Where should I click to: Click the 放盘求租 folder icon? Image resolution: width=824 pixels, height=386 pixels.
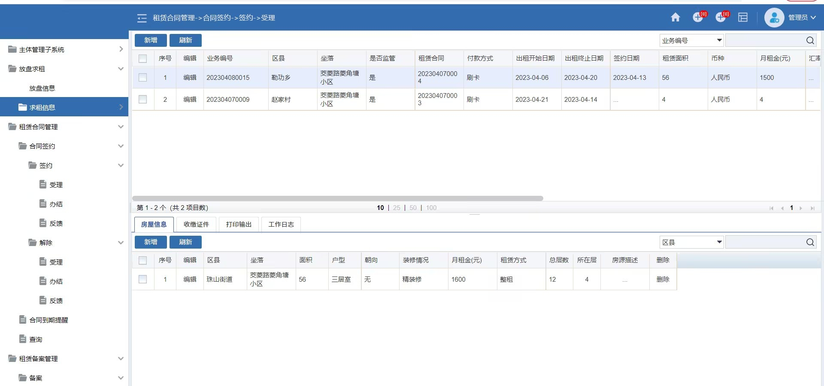12,69
